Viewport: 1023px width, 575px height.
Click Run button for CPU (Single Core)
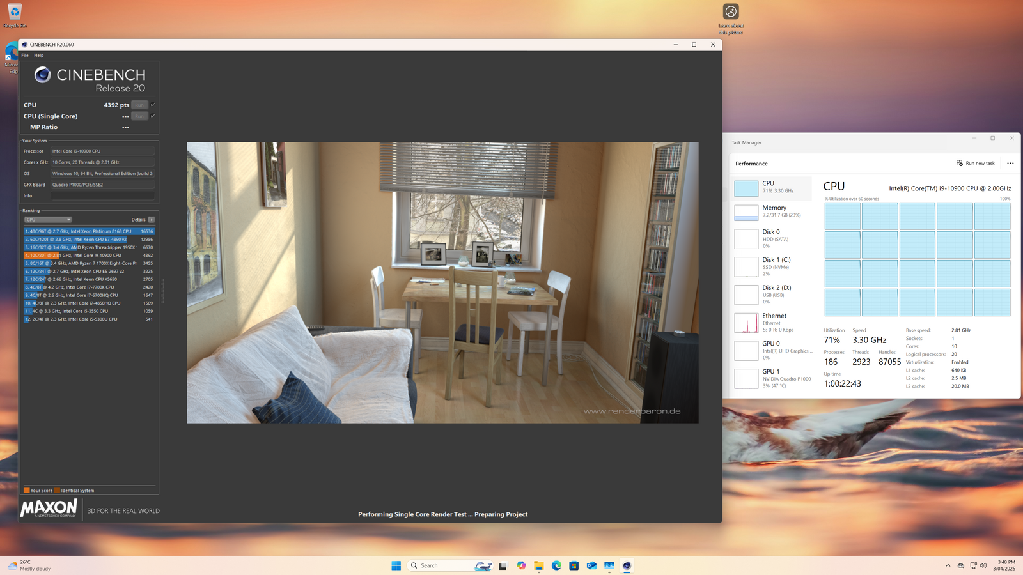139,116
